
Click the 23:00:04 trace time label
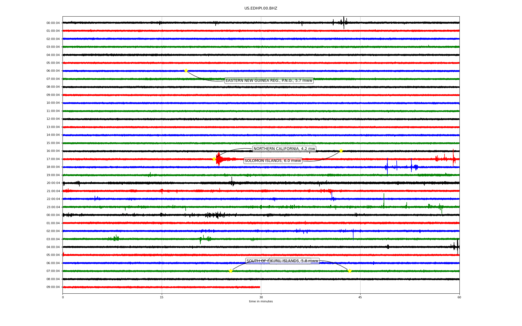(53, 207)
